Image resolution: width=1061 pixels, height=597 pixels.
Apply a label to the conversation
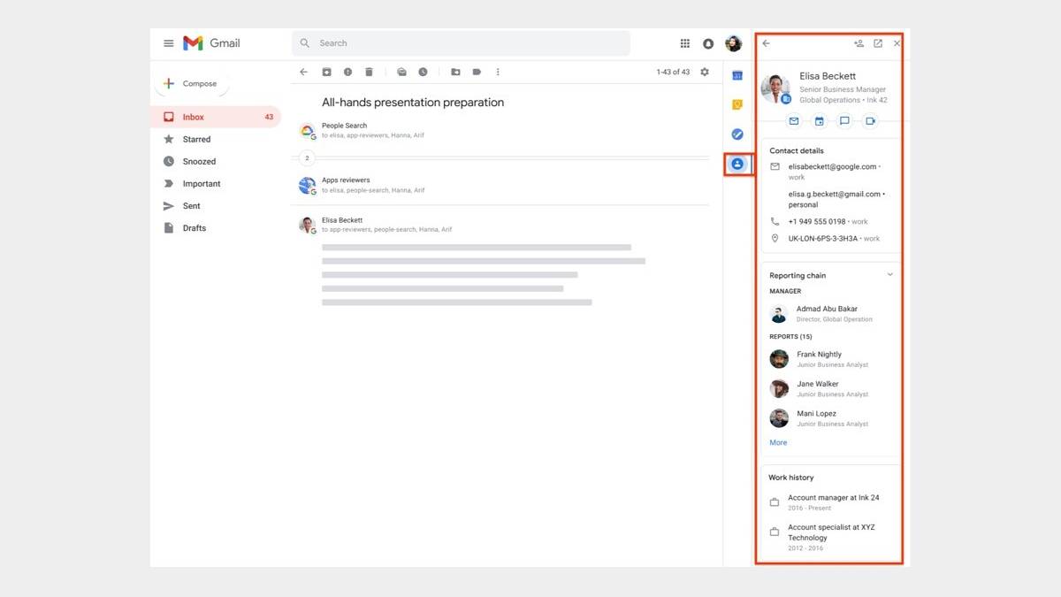(x=477, y=72)
